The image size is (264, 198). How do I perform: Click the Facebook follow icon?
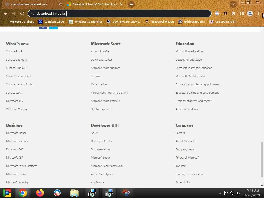click(43, 28)
